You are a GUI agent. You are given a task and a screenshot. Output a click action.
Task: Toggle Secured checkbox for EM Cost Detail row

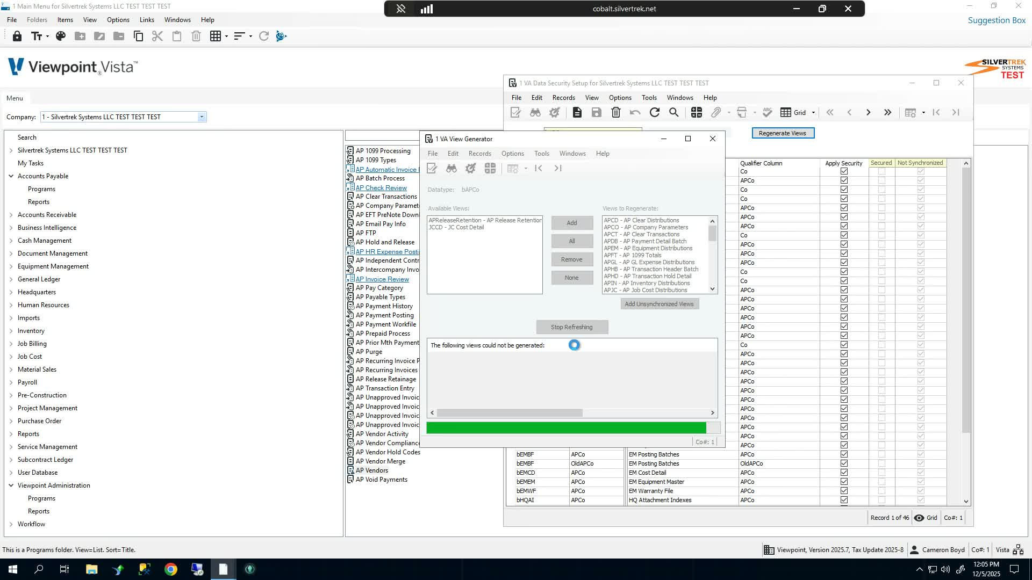(x=881, y=473)
